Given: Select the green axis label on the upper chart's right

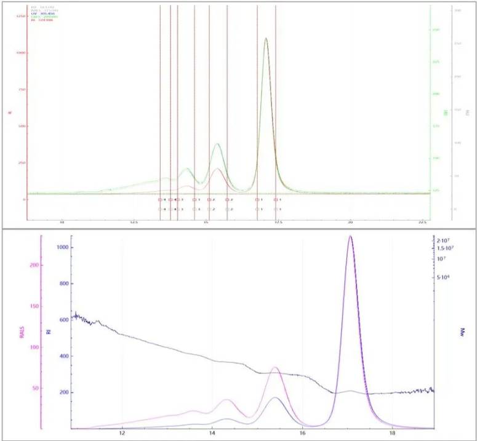Looking at the screenshot, I should pos(445,113).
